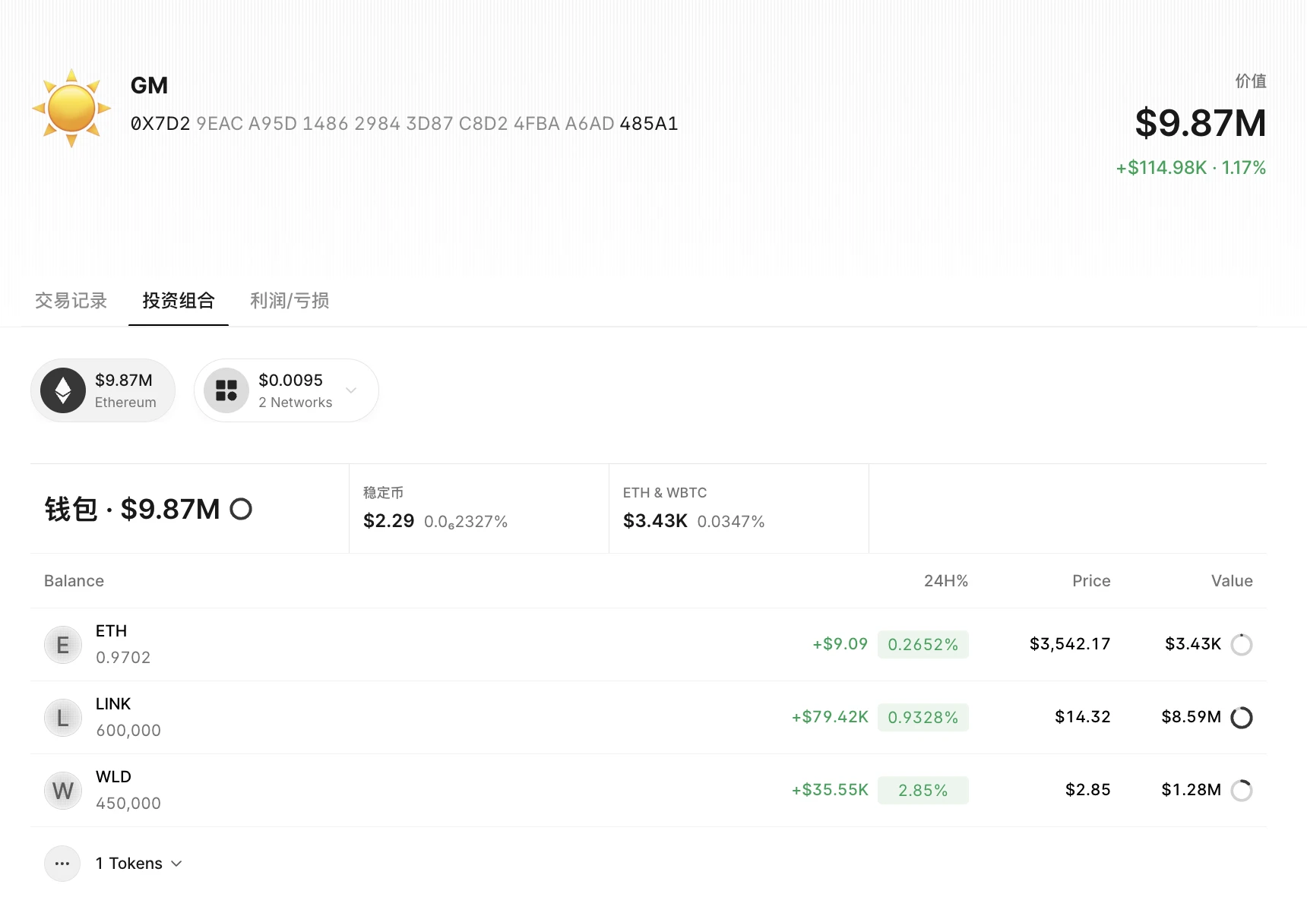The image size is (1307, 916).
Task: Expand the 2 Networks dropdown chevron
Action: pyautogui.click(x=351, y=390)
